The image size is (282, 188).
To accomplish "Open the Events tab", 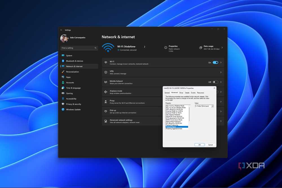I will [x=193, y=93].
